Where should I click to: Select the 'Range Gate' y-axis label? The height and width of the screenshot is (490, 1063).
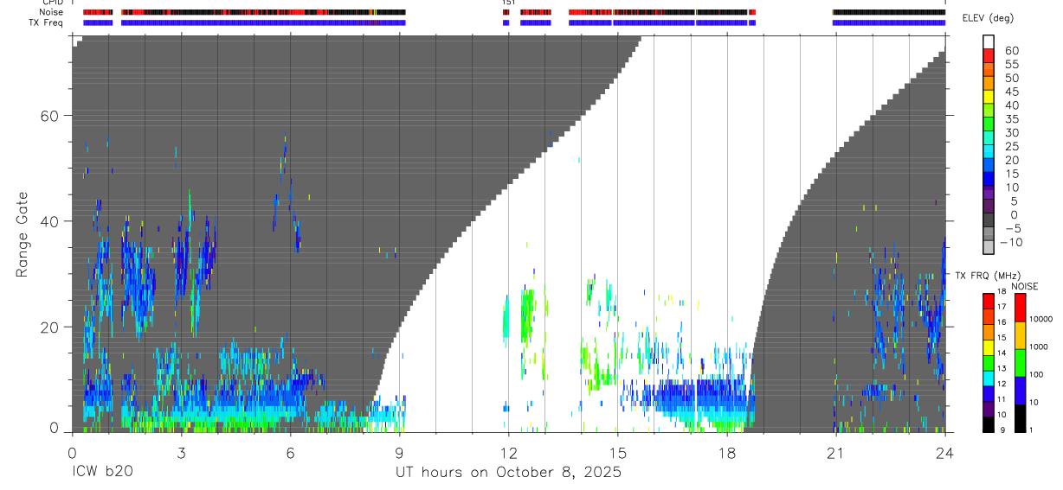[22, 235]
